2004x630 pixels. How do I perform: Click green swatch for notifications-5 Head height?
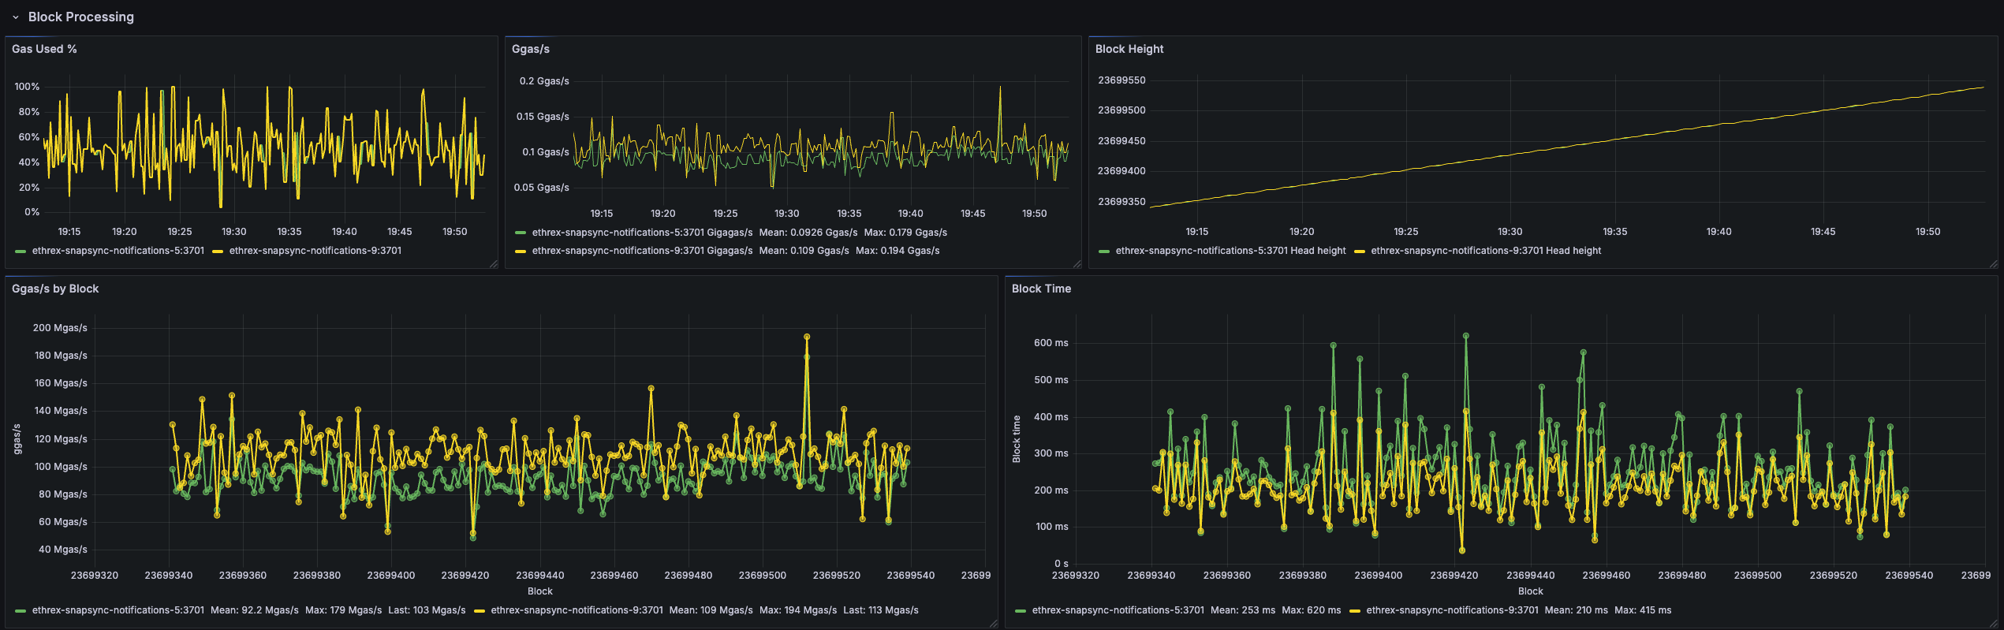click(x=1104, y=252)
